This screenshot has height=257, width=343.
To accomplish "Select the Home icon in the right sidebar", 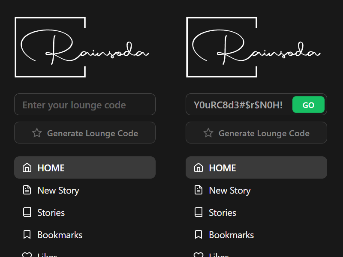I will [198, 168].
